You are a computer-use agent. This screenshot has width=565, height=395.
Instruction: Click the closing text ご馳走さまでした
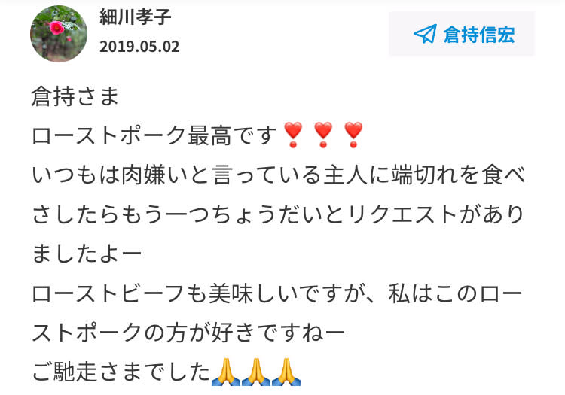coord(121,372)
